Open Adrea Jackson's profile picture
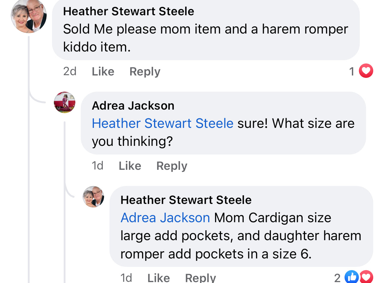 [x=65, y=102]
